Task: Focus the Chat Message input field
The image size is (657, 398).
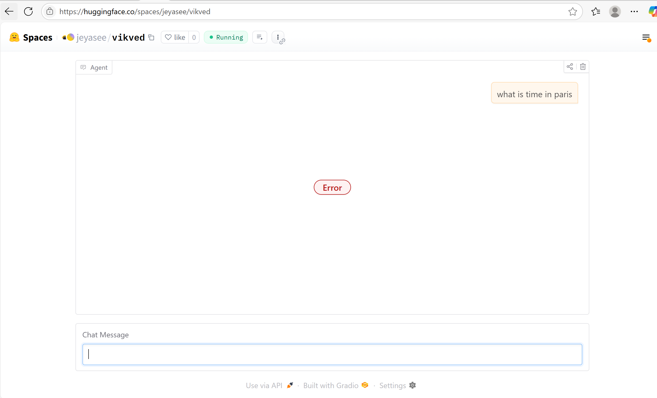Action: coord(332,354)
